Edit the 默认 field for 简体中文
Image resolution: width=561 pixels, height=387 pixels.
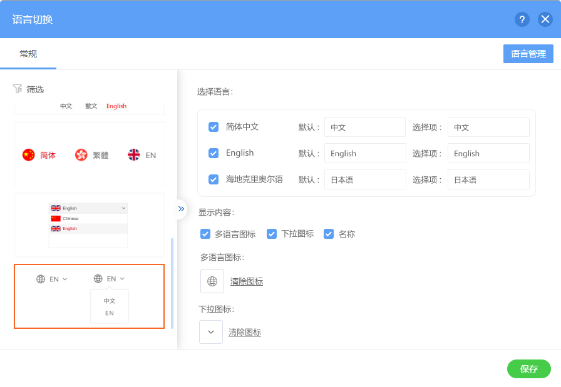tap(365, 127)
